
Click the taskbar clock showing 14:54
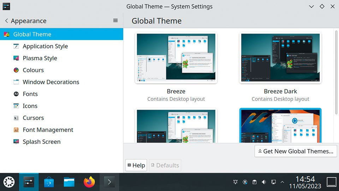coord(305,182)
